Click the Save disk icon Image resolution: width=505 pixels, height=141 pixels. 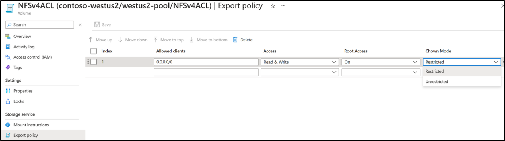point(97,25)
